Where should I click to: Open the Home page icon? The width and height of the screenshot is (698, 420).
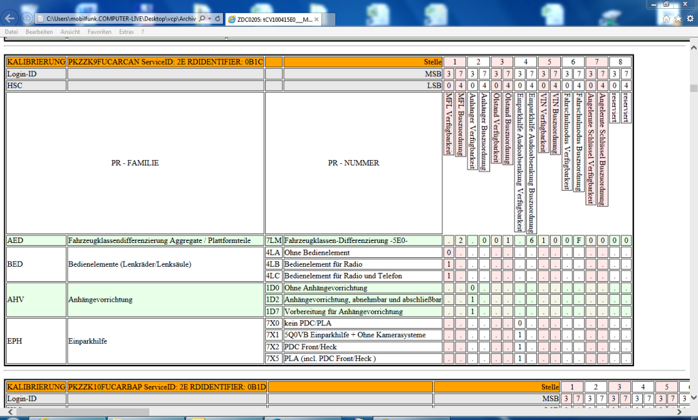(x=666, y=19)
